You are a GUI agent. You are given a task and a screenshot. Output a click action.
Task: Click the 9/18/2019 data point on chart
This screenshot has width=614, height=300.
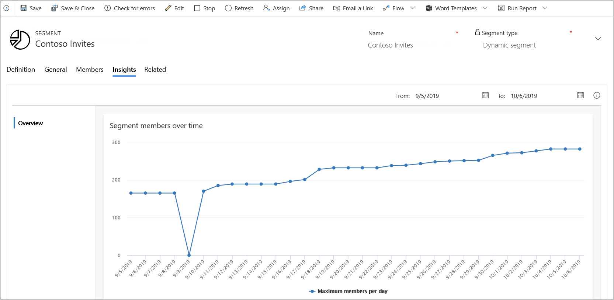click(319, 169)
